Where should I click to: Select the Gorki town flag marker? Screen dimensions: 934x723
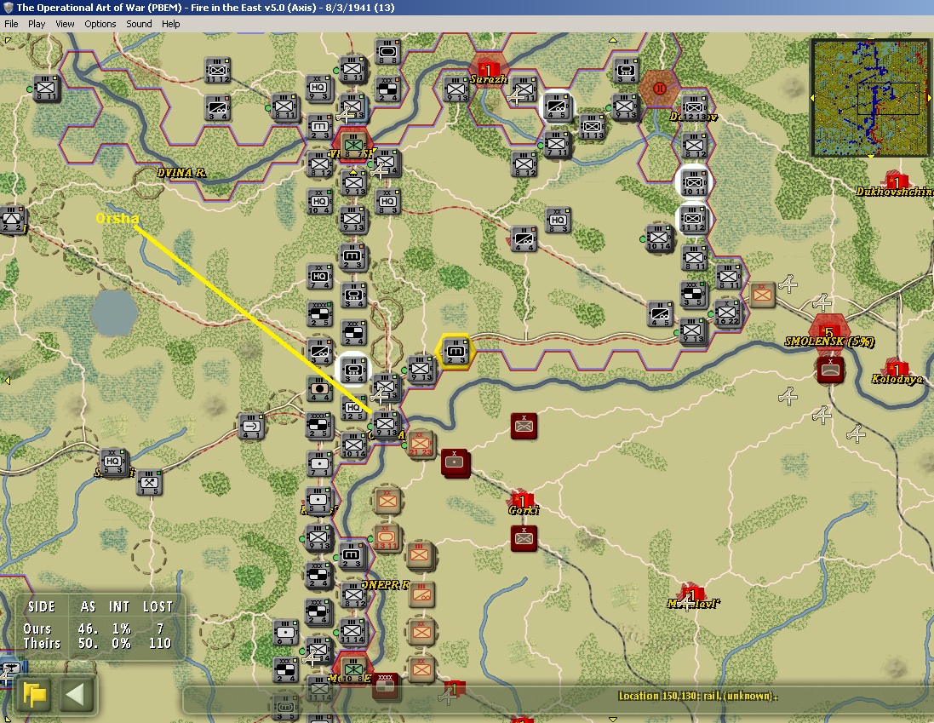(x=523, y=502)
